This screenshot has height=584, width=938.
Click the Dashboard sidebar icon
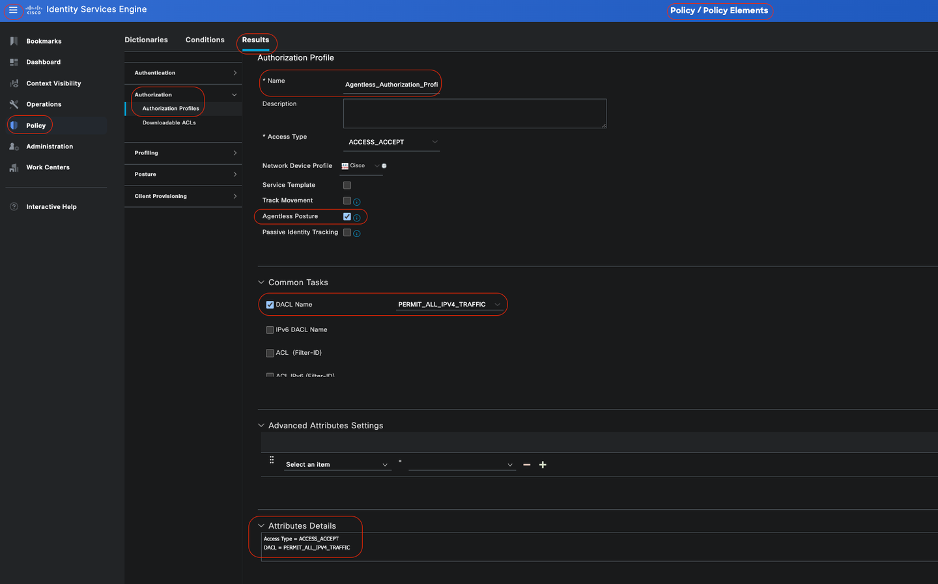pyautogui.click(x=14, y=62)
